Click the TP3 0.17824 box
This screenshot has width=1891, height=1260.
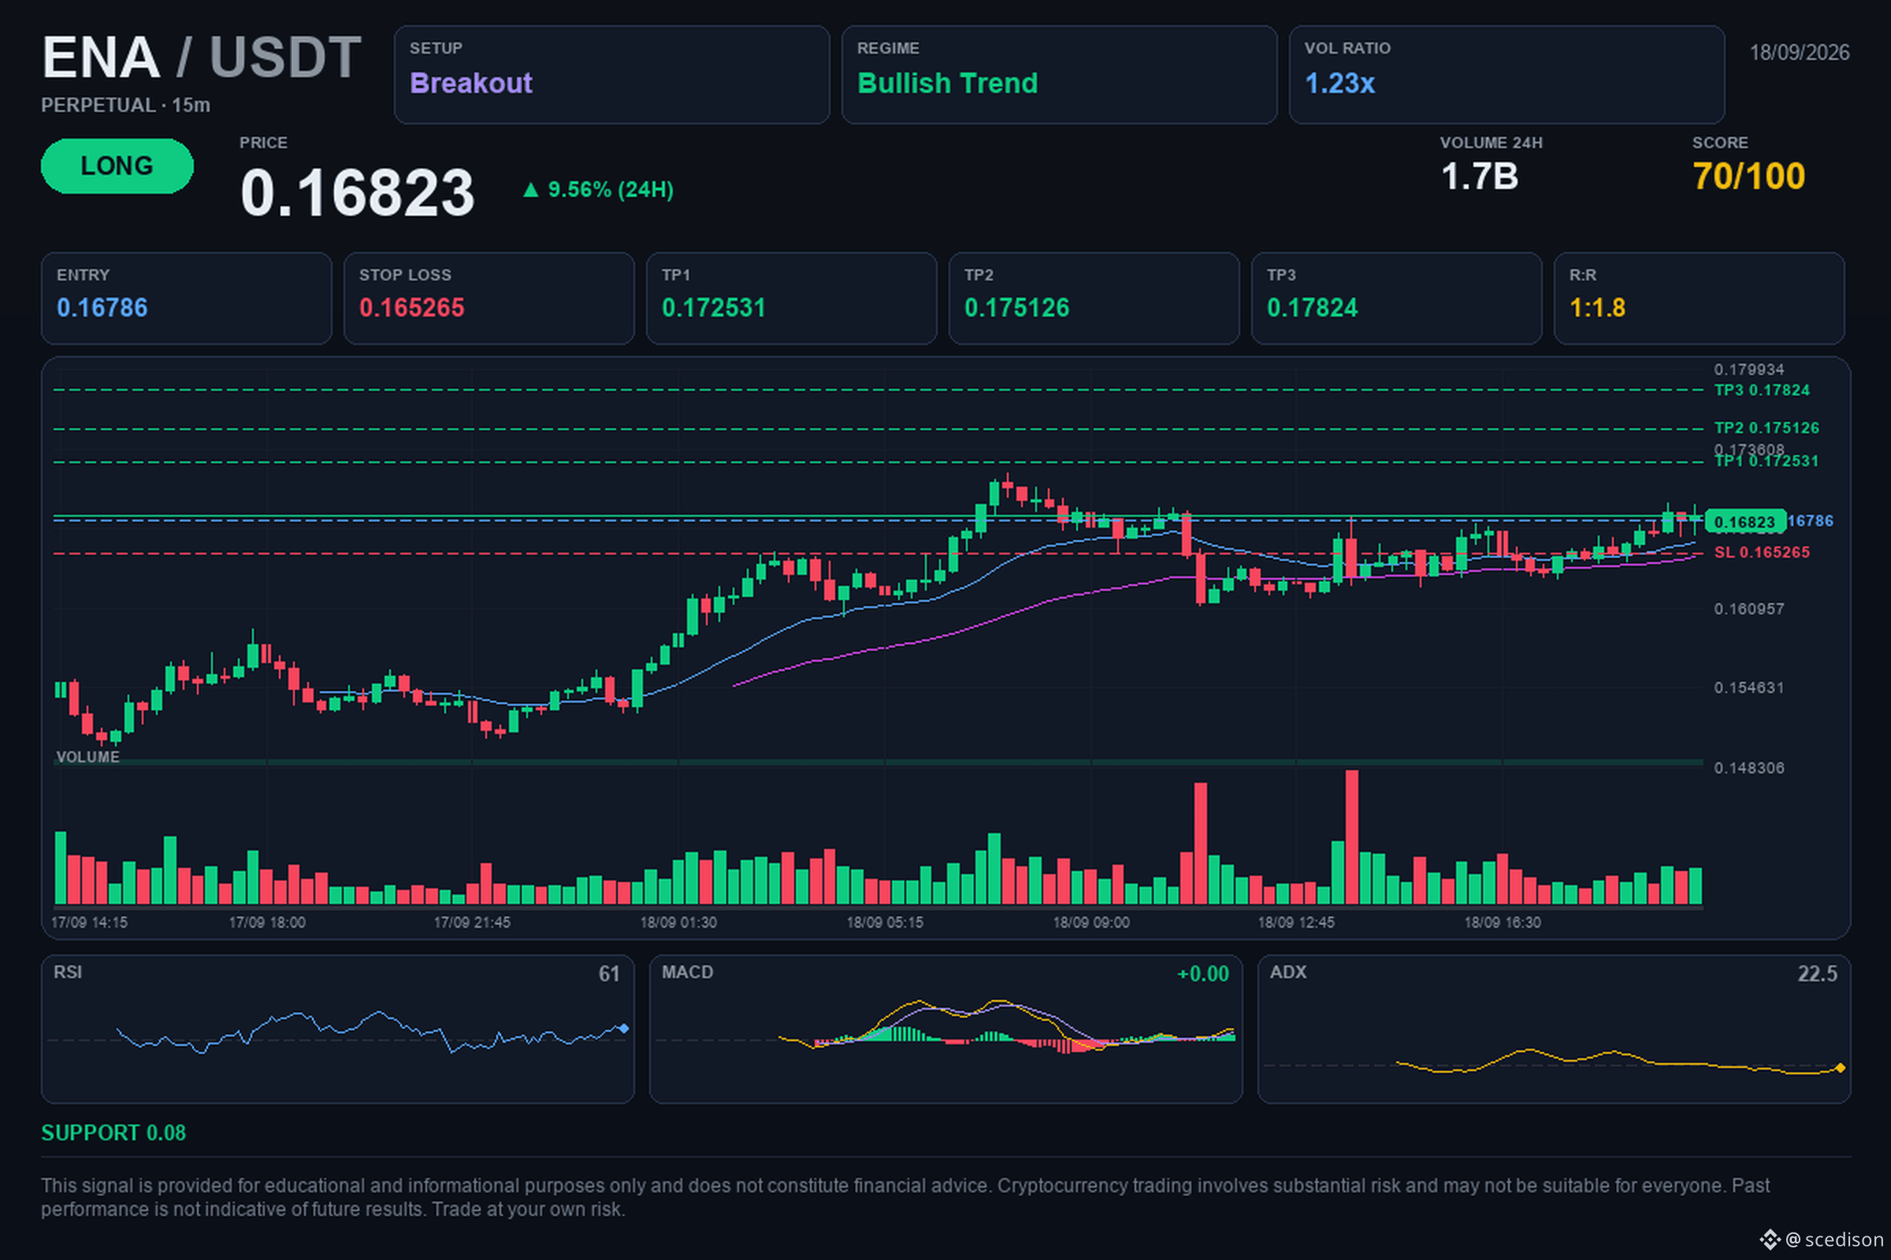point(1396,298)
